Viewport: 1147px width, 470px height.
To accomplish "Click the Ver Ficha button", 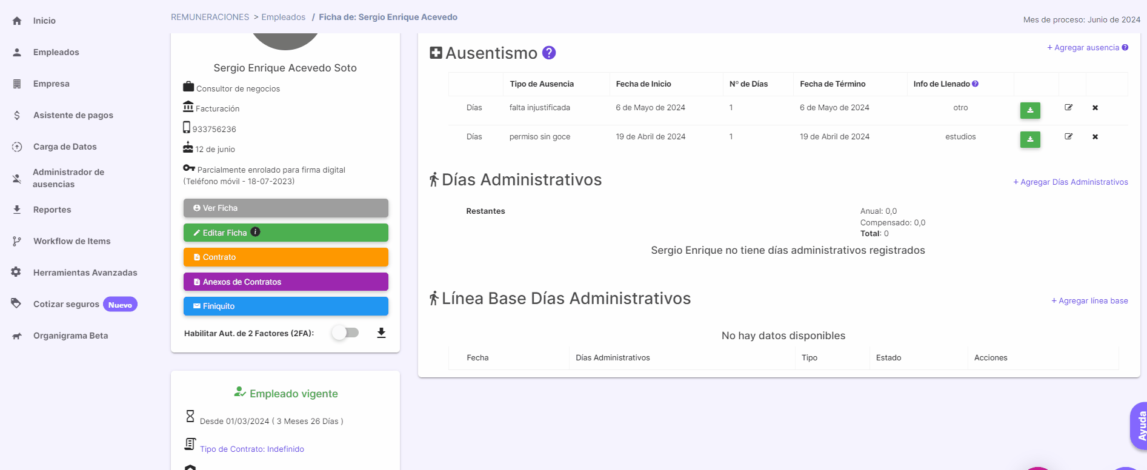I will [x=286, y=208].
